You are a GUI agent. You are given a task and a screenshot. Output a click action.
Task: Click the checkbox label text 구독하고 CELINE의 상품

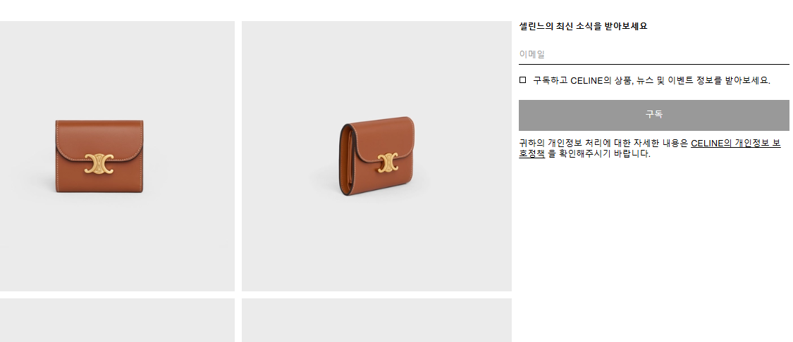pyautogui.click(x=581, y=80)
